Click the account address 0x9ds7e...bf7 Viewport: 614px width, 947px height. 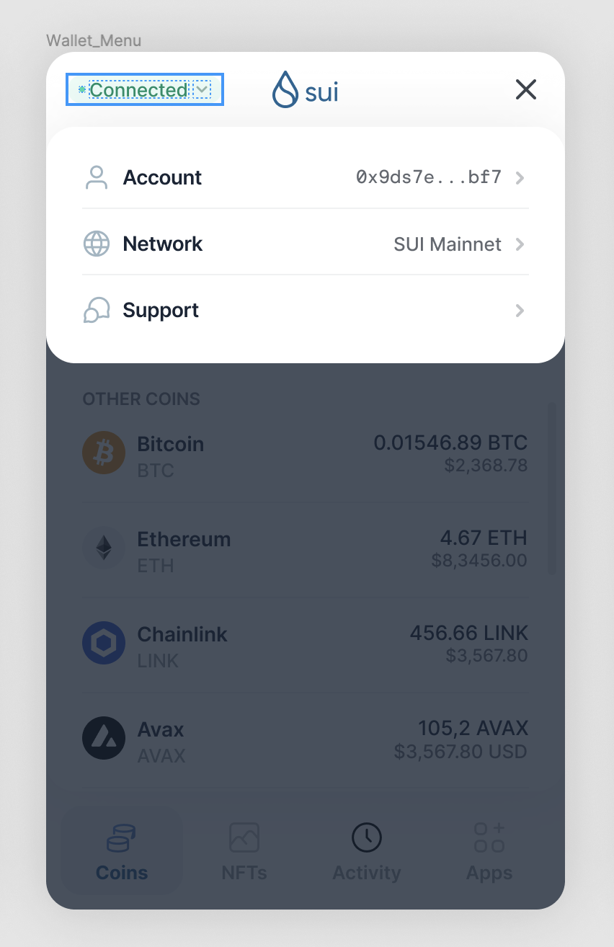(429, 177)
